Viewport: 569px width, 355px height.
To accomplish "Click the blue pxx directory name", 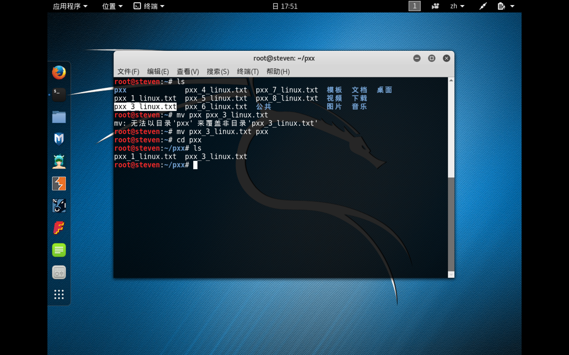I will point(121,90).
